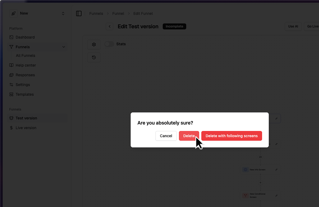The height and width of the screenshot is (207, 319).
Task: Click Delete with following screens
Action: (x=232, y=136)
